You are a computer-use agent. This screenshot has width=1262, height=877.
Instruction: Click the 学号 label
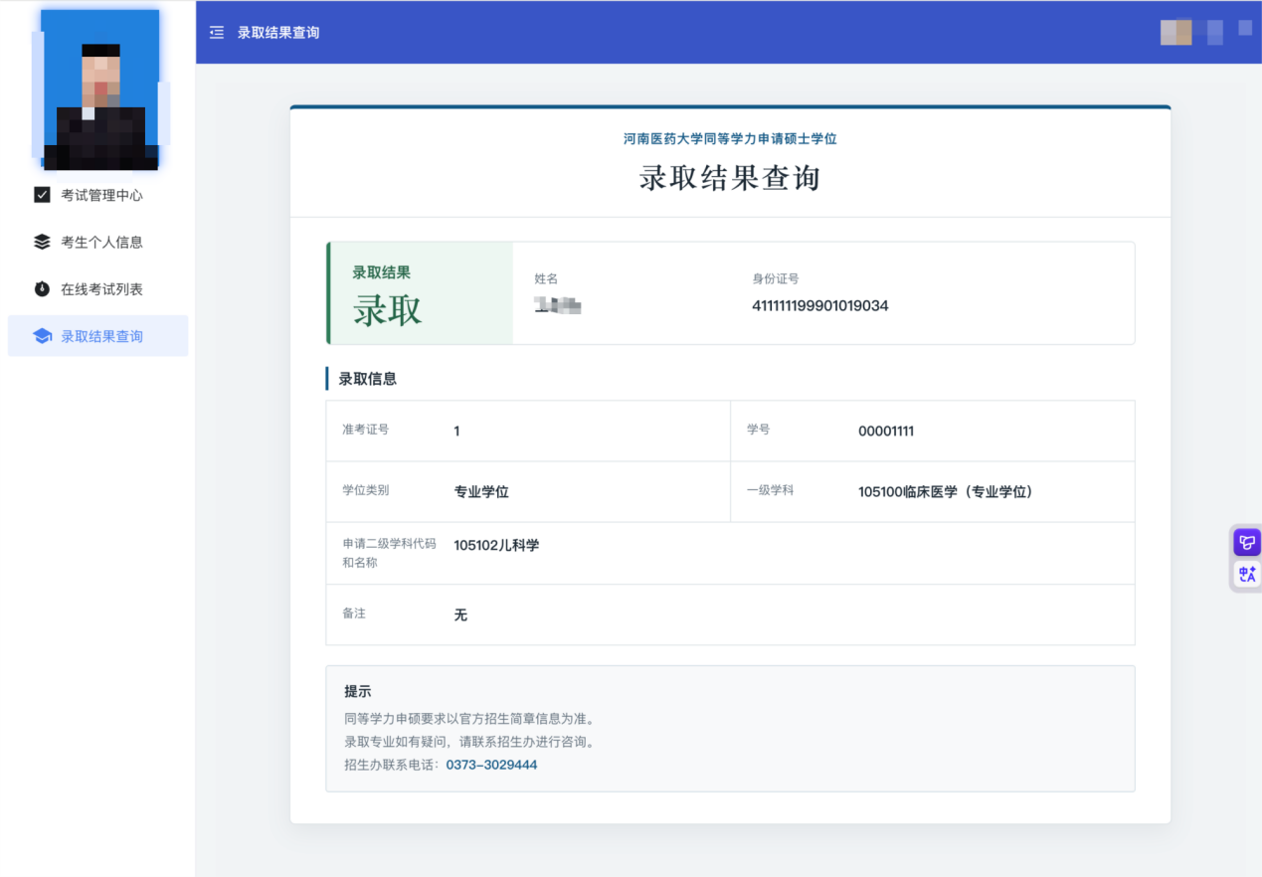[x=759, y=430]
